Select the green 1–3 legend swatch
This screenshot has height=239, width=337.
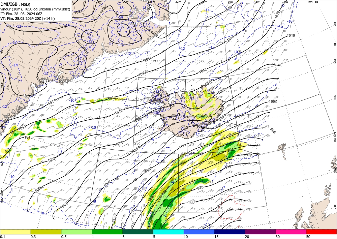click(107, 232)
